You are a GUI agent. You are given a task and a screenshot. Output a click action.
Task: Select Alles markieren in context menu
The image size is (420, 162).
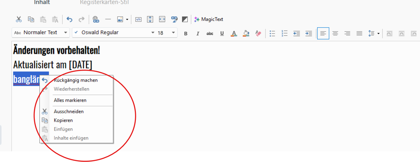click(x=70, y=100)
